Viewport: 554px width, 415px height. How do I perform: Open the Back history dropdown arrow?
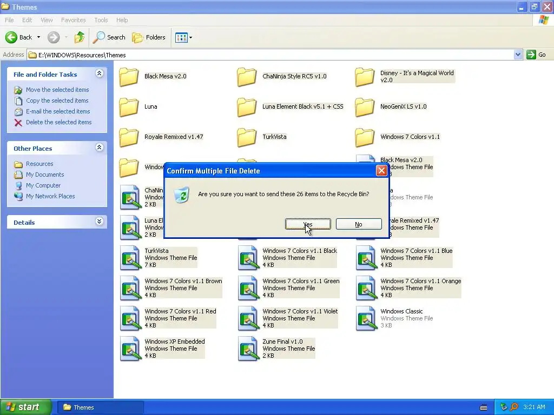point(38,37)
